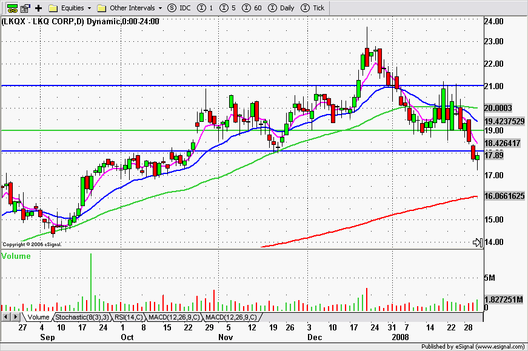The image size is (528, 351).
Task: Switch to the 5-minute interval
Action: pos(228,8)
